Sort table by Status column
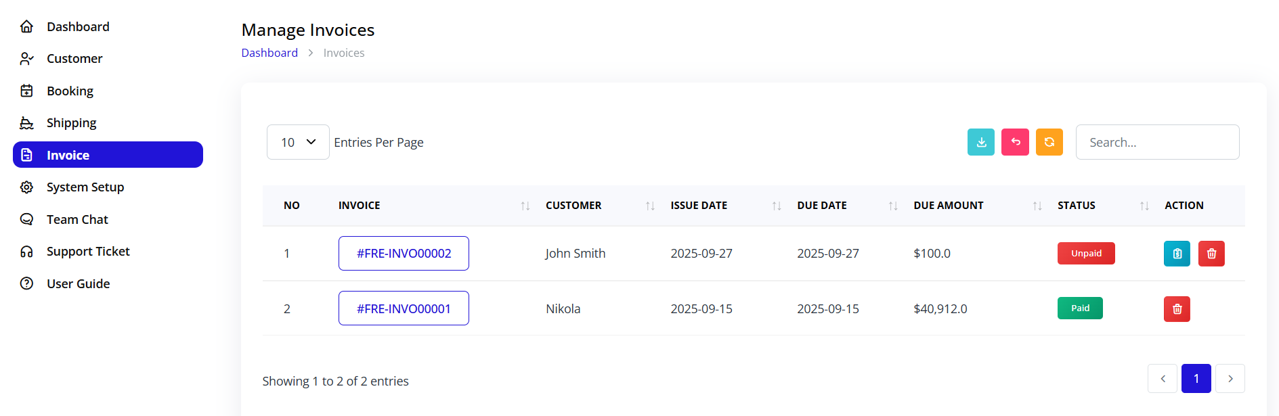The width and height of the screenshot is (1279, 416). point(1144,206)
